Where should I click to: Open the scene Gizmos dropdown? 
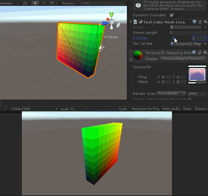coord(69,3)
